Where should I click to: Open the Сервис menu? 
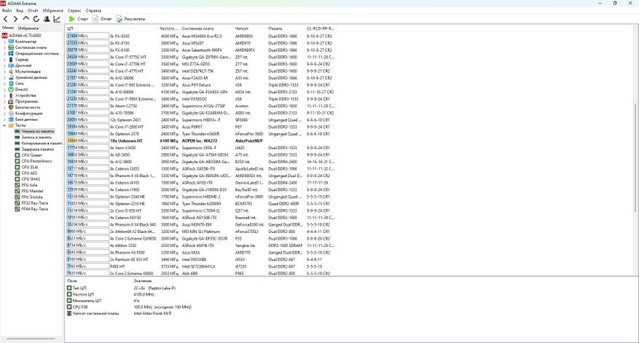pos(74,11)
